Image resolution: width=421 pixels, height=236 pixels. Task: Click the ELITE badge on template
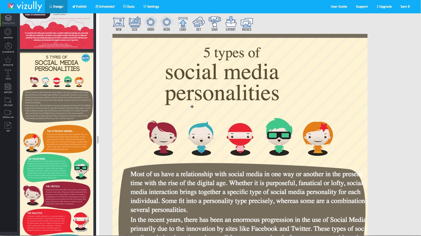tap(86, 58)
